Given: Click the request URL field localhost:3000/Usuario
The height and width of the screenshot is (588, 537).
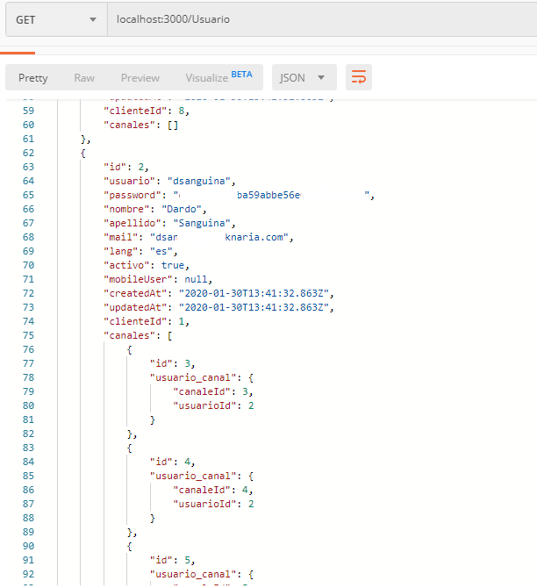Looking at the screenshot, I should 316,18.
